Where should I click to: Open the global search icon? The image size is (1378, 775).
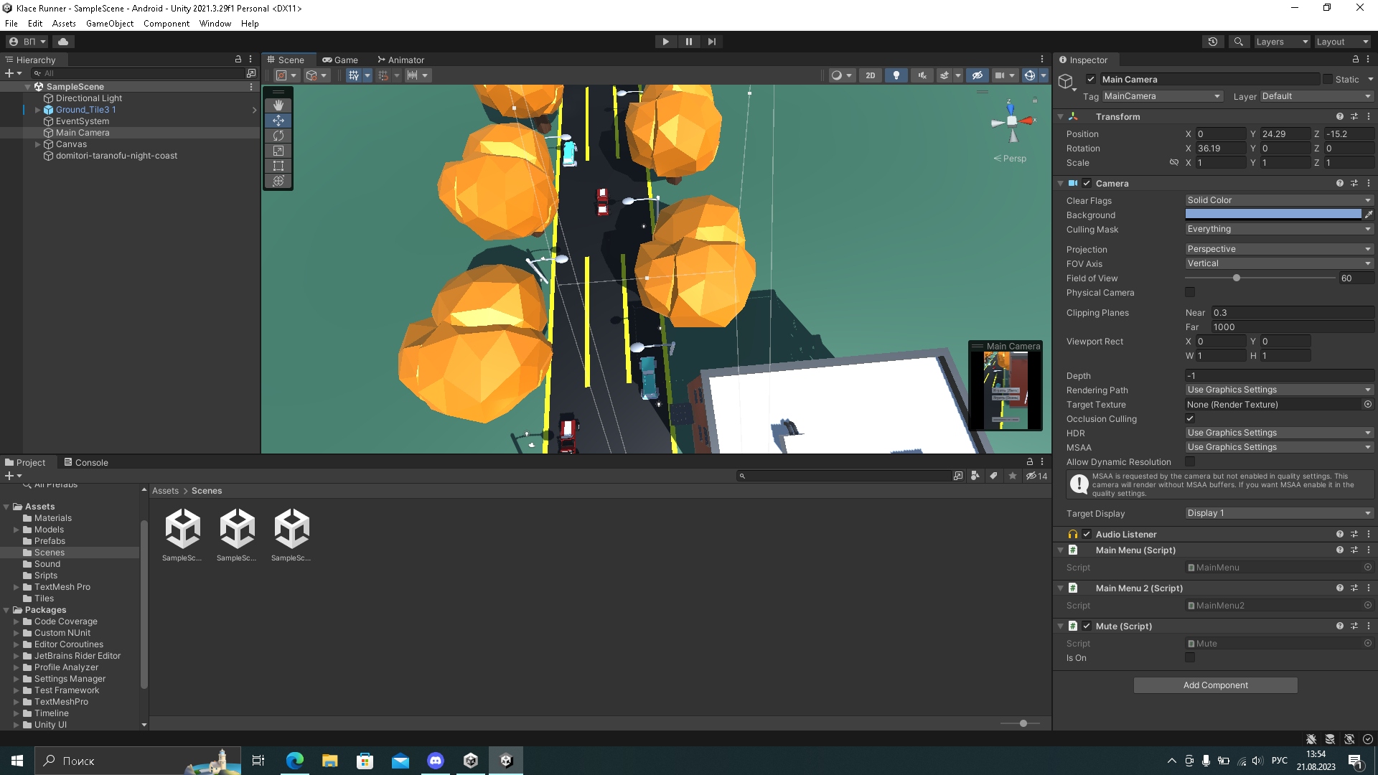[1239, 42]
